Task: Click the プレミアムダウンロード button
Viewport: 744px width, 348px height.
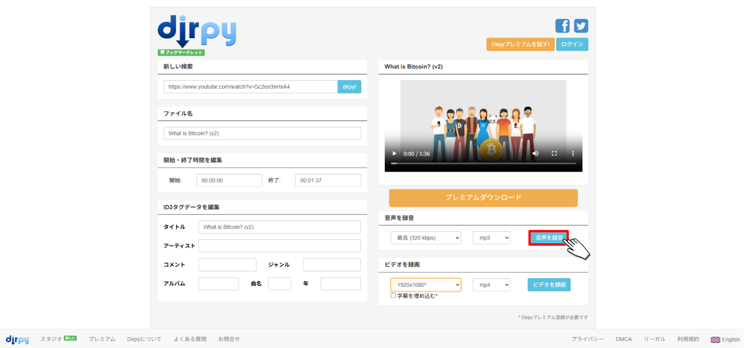Action: click(x=483, y=198)
